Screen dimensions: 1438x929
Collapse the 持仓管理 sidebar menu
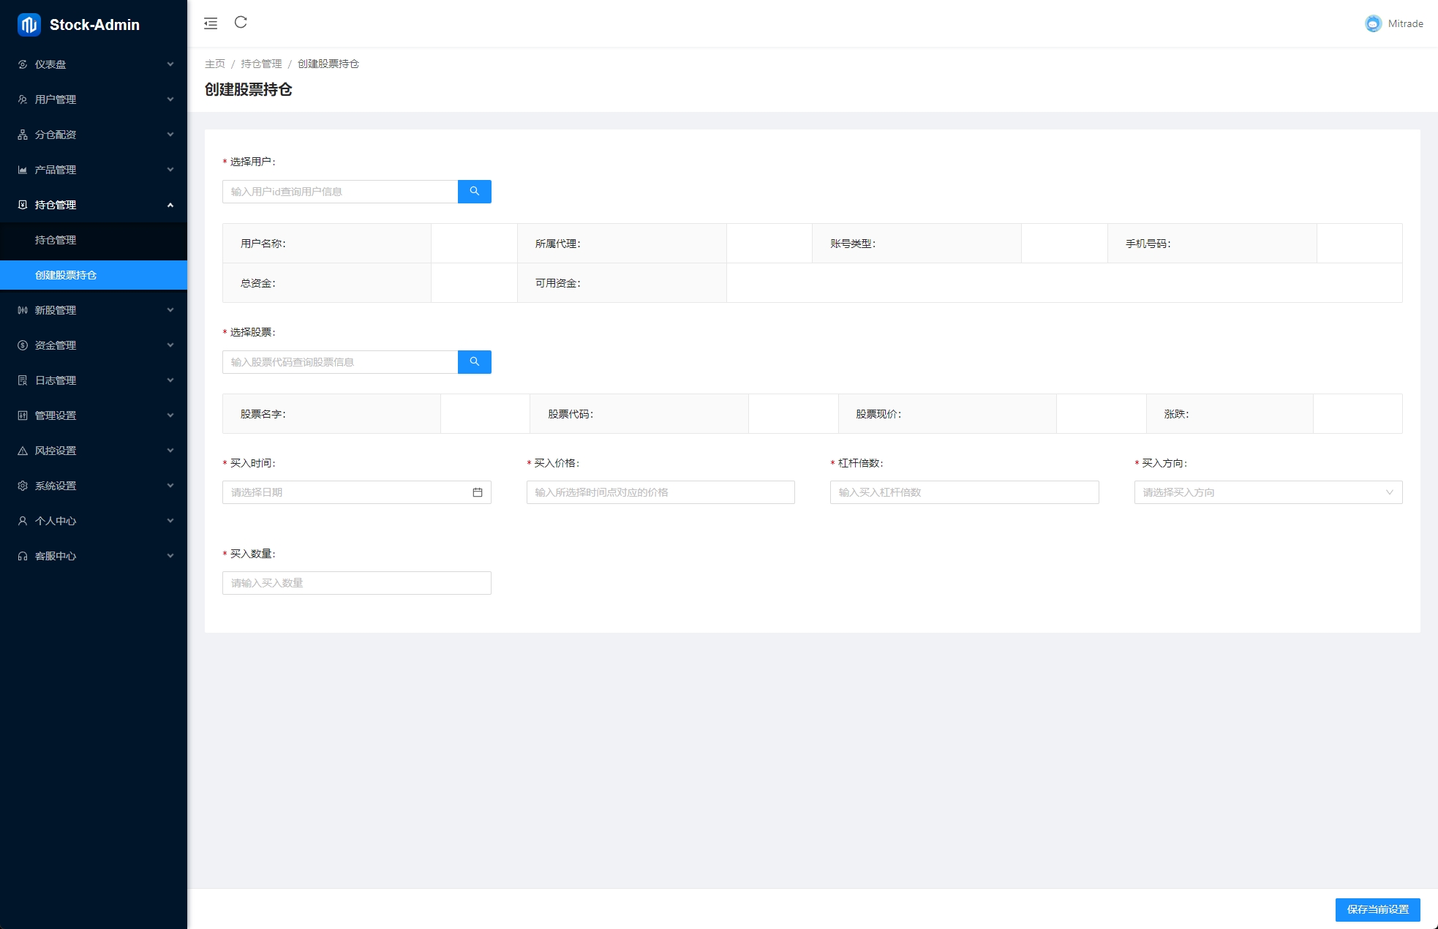[94, 205]
